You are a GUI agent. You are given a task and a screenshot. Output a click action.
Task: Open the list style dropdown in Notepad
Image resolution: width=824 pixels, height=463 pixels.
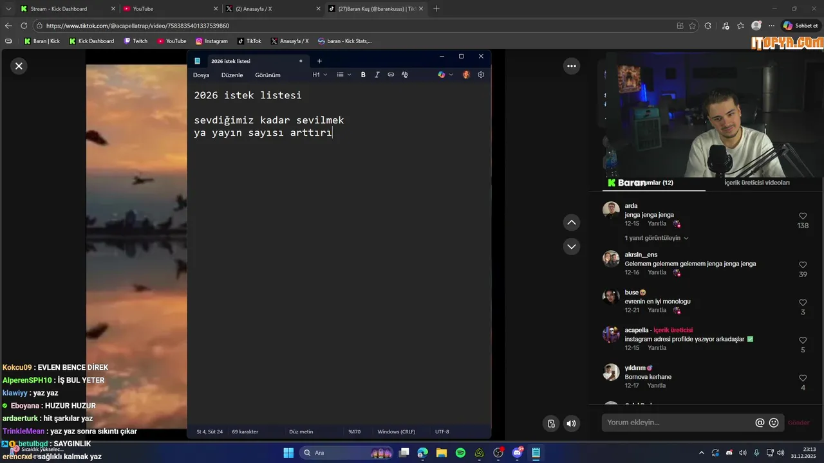[344, 75]
